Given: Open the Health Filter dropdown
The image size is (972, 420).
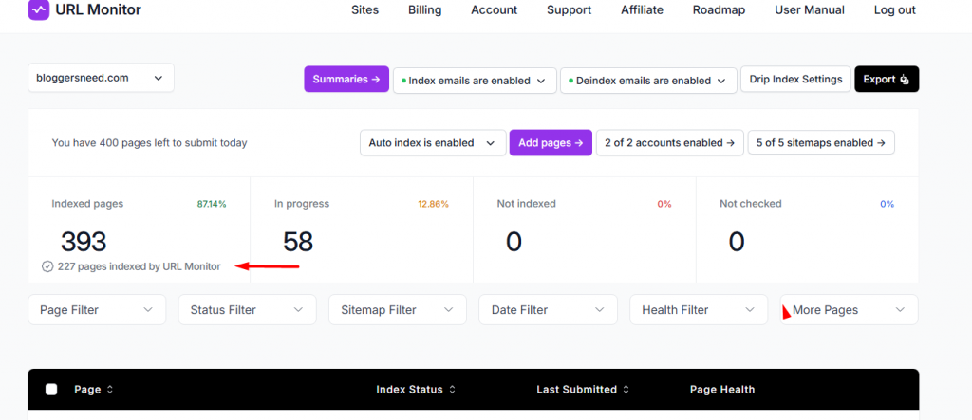Looking at the screenshot, I should click(x=699, y=310).
